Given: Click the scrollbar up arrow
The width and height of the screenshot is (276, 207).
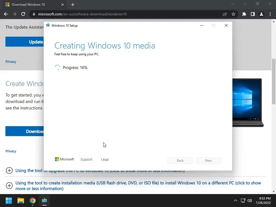Looking at the screenshot, I should [x=274, y=22].
